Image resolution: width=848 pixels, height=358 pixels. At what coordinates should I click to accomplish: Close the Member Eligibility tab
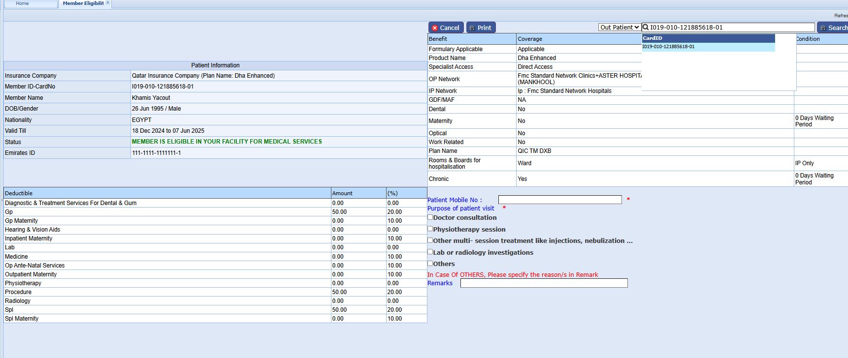pos(108,3)
